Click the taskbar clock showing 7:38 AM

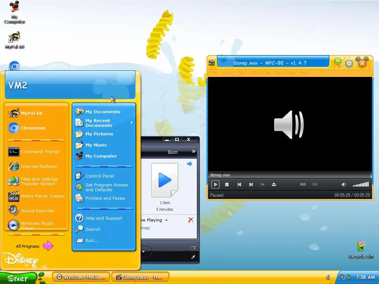click(365, 277)
